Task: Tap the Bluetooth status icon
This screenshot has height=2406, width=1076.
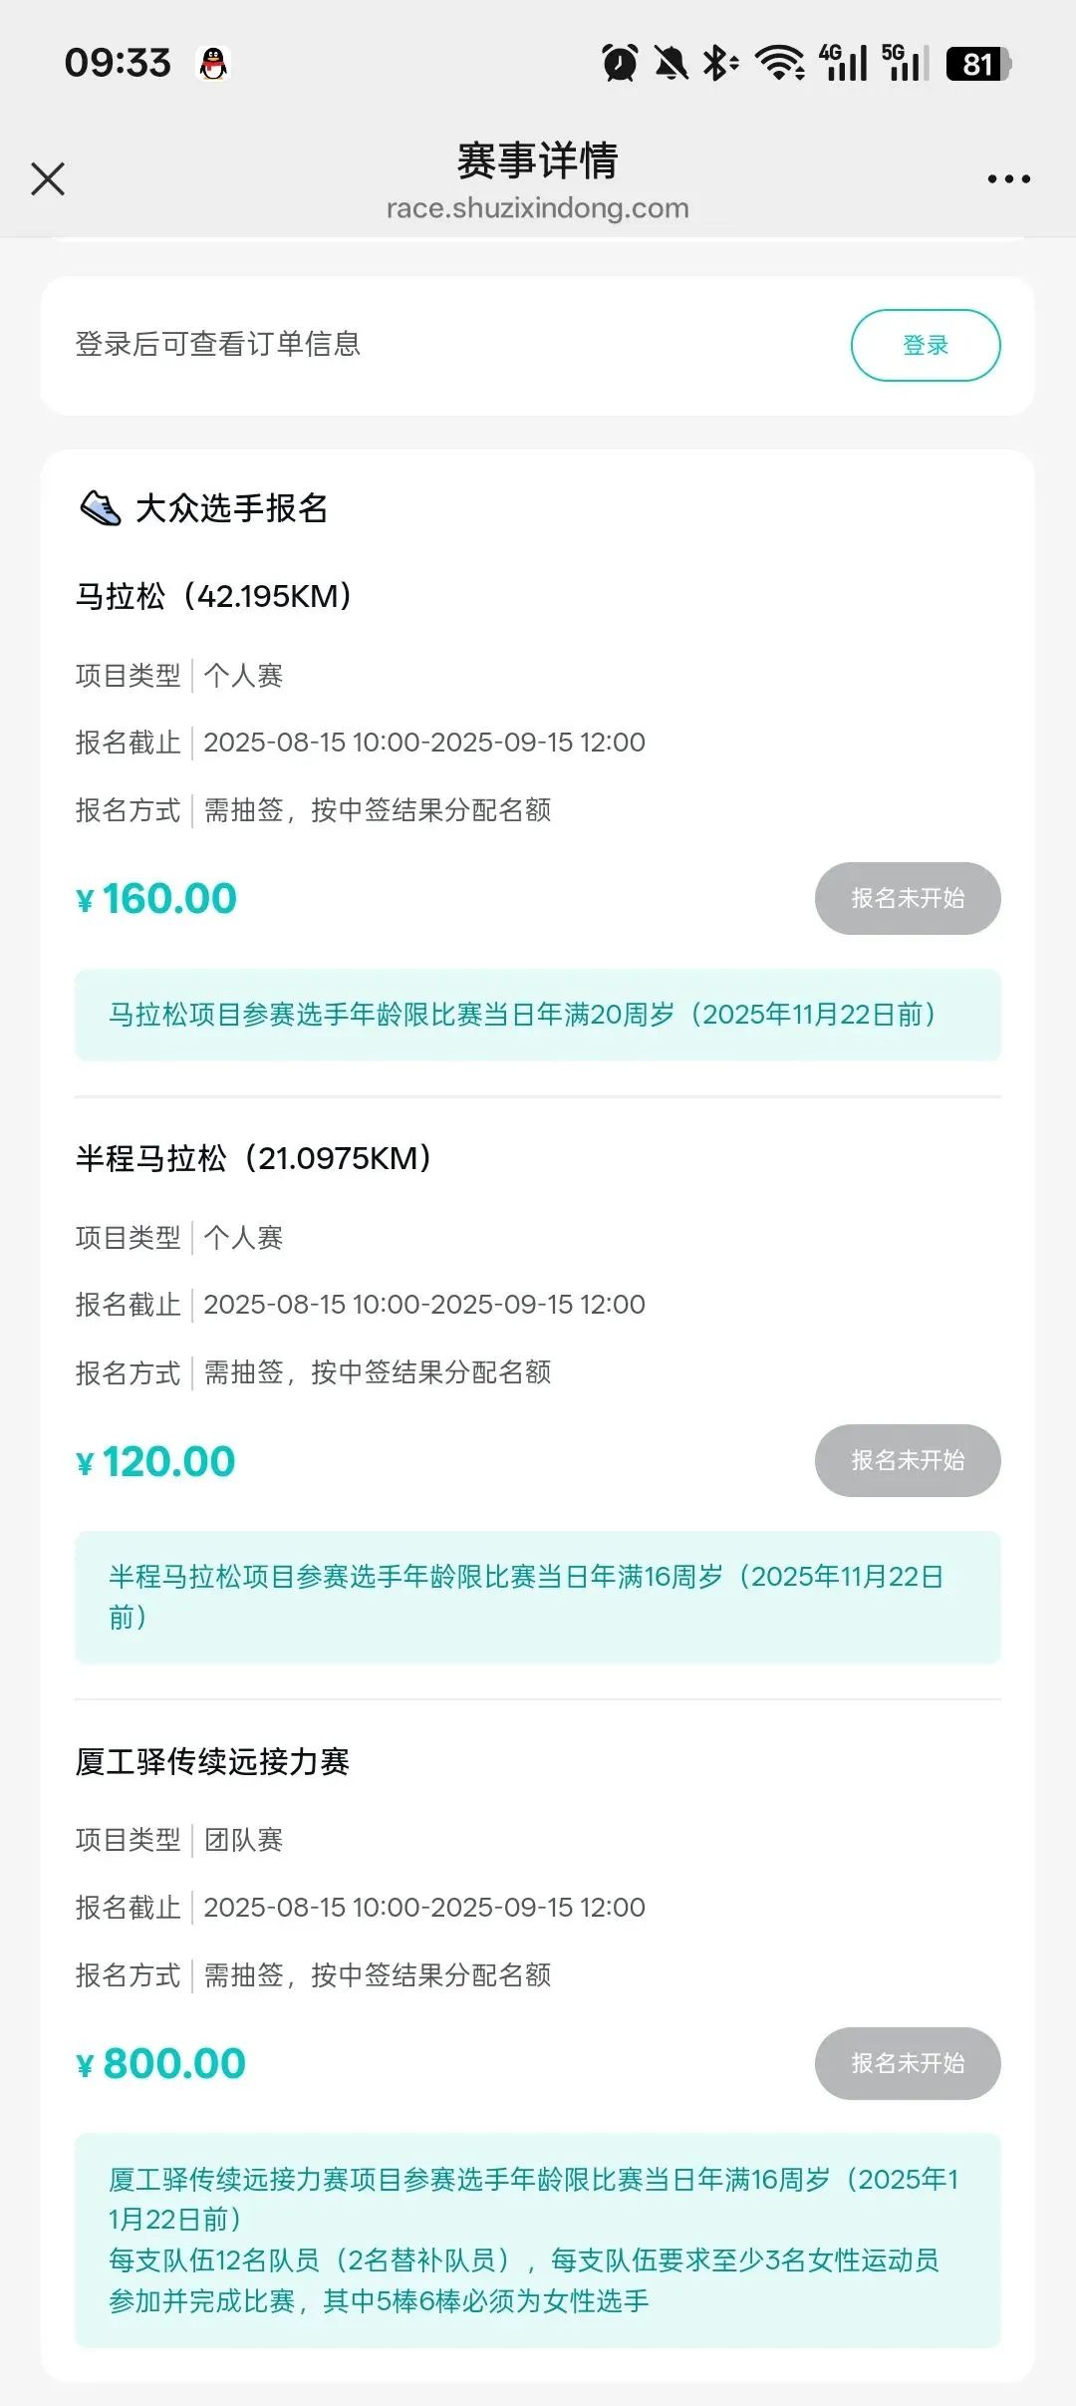Action: point(719,63)
